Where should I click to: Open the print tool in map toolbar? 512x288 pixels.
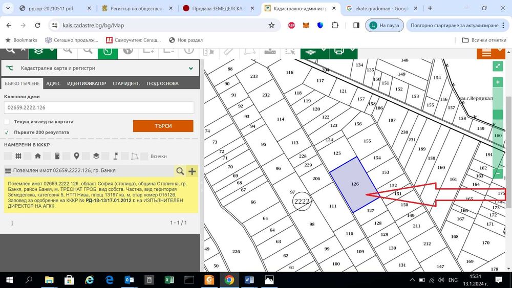[x=339, y=52]
